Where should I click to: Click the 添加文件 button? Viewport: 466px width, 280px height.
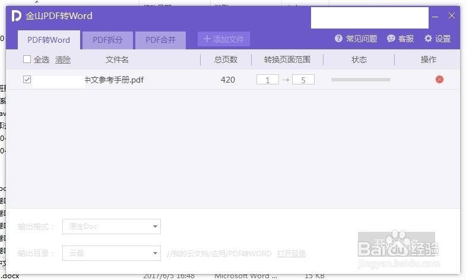click(x=223, y=39)
